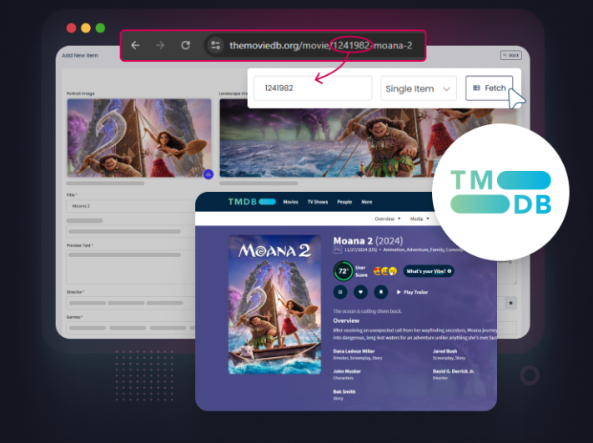Click the 72% user score circle
The width and height of the screenshot is (593, 443).
[x=343, y=271]
